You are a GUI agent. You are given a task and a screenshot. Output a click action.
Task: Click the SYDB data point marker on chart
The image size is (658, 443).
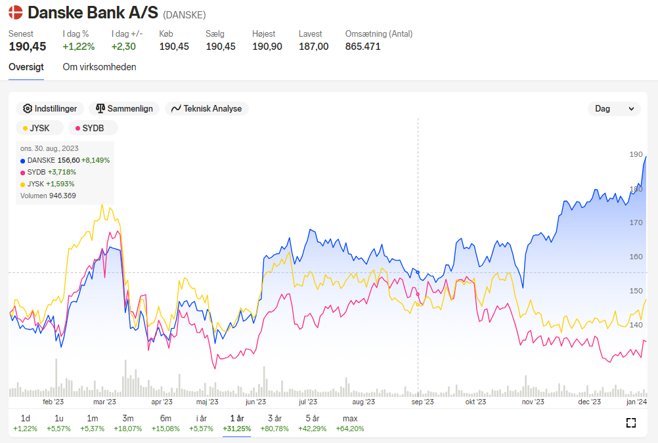[418, 295]
